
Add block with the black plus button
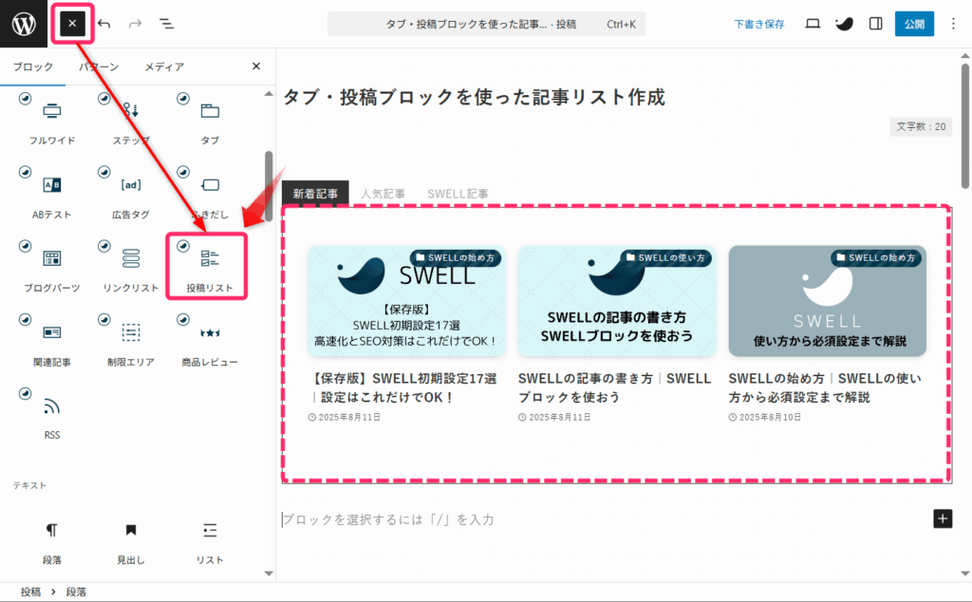[943, 518]
